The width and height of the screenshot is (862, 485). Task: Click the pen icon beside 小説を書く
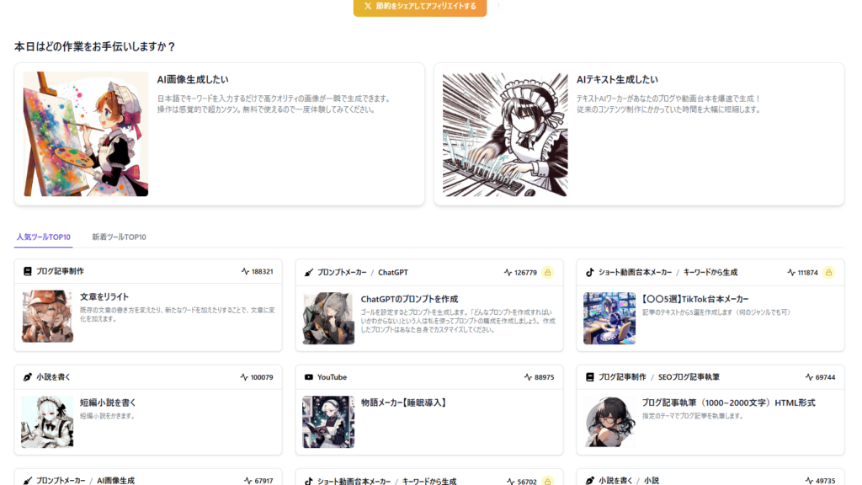tap(28, 377)
